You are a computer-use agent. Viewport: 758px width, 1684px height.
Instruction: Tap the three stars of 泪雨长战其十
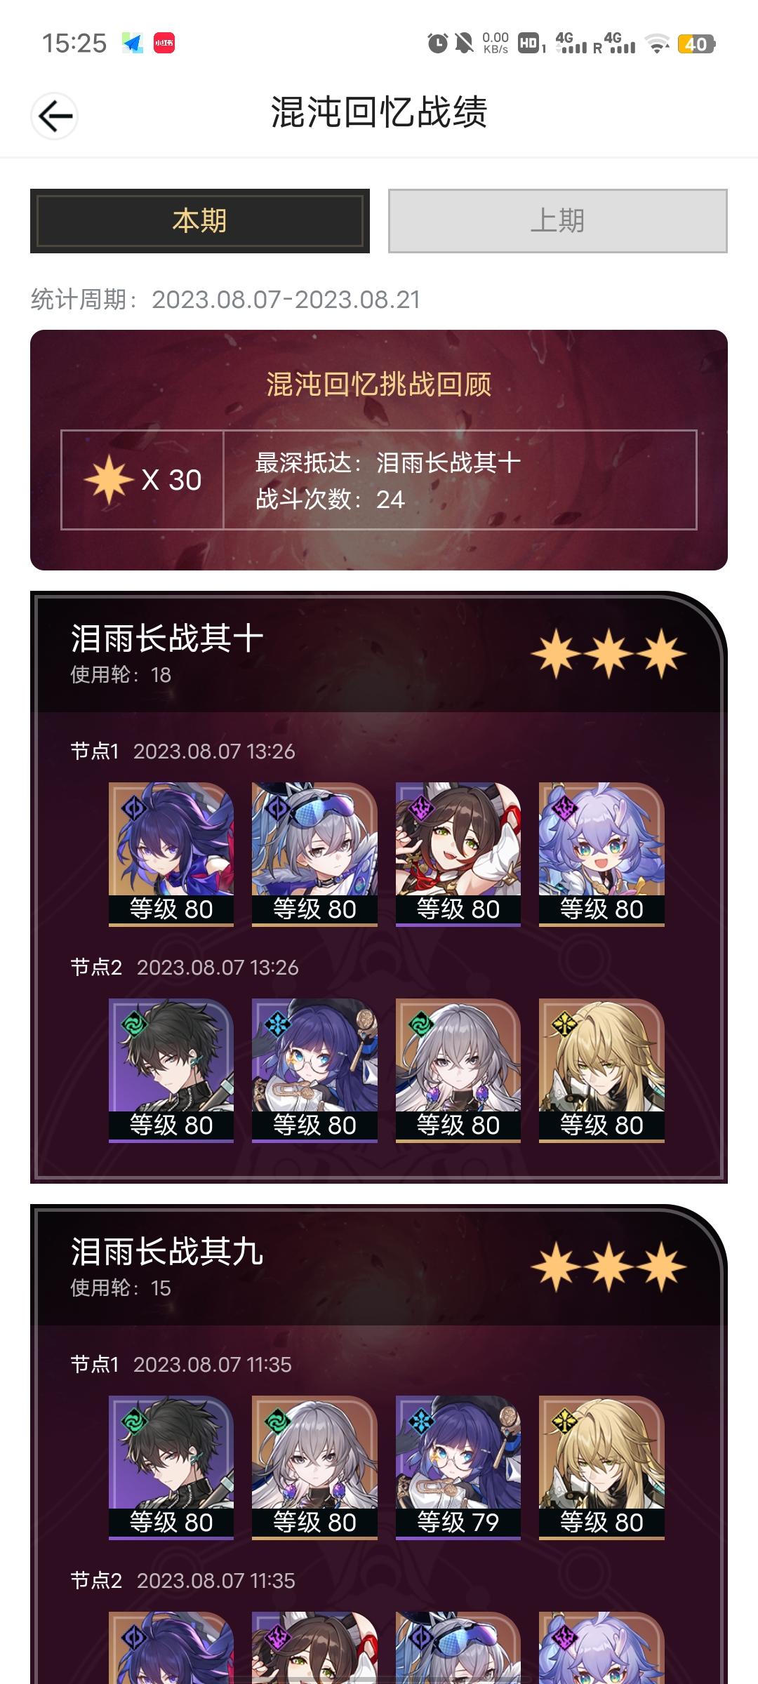coord(609,654)
